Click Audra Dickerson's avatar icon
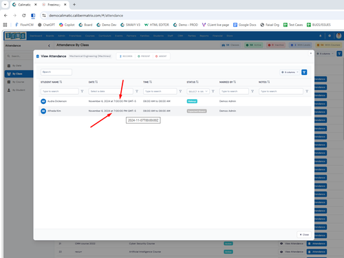Image resolution: width=344 pixels, height=258 pixels. [43, 101]
